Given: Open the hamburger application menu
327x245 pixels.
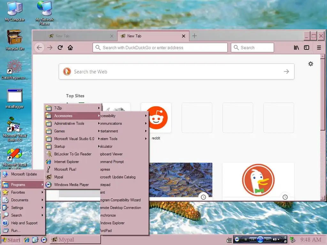Looking at the screenshot, I should click(x=319, y=48).
